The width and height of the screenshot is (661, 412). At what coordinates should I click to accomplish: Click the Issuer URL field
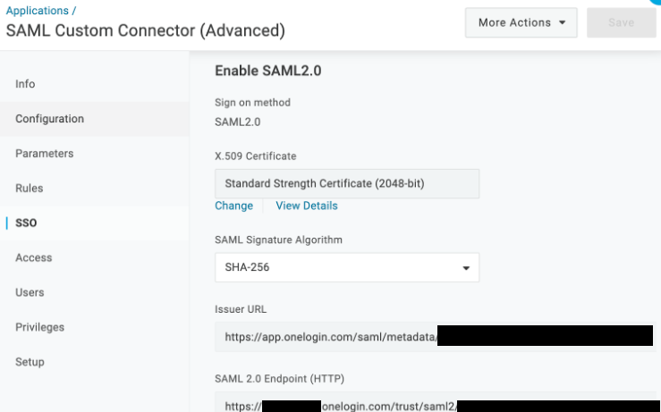[436, 337]
